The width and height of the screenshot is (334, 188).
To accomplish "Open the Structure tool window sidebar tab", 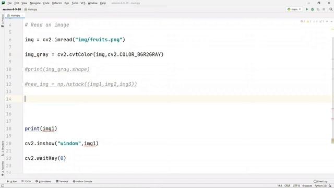I will coord(3,148).
